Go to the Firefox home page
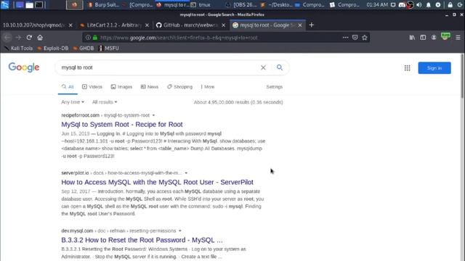 (40, 38)
